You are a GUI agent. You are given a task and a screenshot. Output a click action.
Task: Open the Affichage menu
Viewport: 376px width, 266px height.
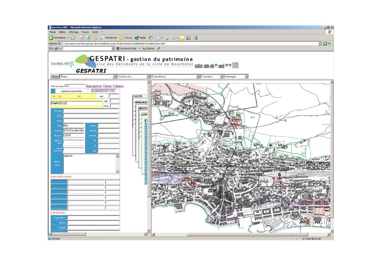74,32
